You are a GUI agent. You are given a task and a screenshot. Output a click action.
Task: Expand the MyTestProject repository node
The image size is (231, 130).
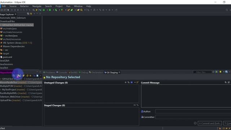point(1,90)
